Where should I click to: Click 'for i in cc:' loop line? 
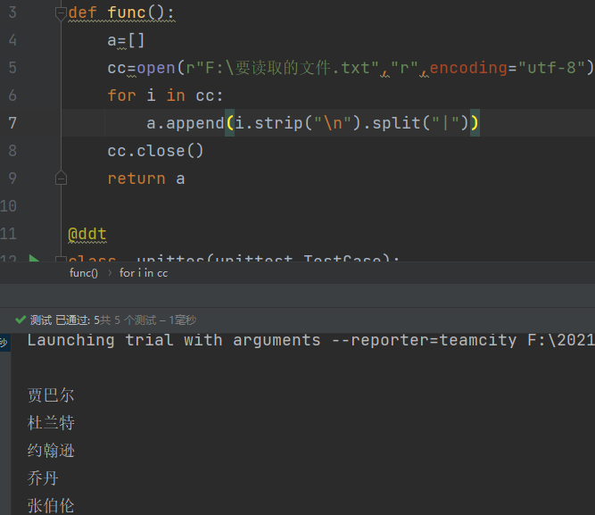coord(165,96)
